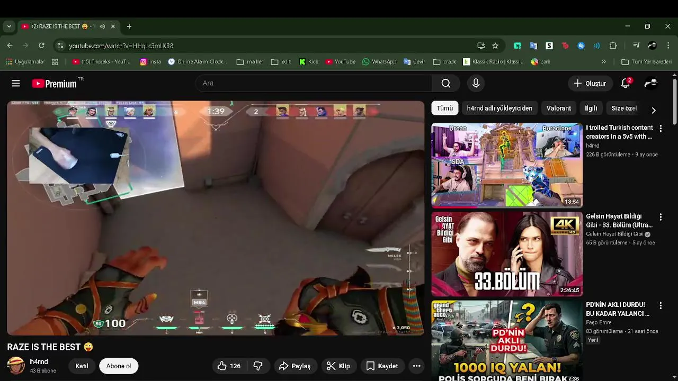This screenshot has width=678, height=381.
Task: Open the 'Kick' bookmark
Action: (x=309, y=62)
